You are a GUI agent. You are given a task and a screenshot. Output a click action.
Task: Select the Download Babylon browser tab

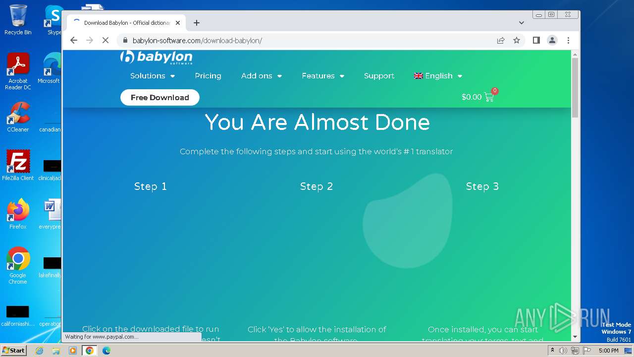point(127,23)
